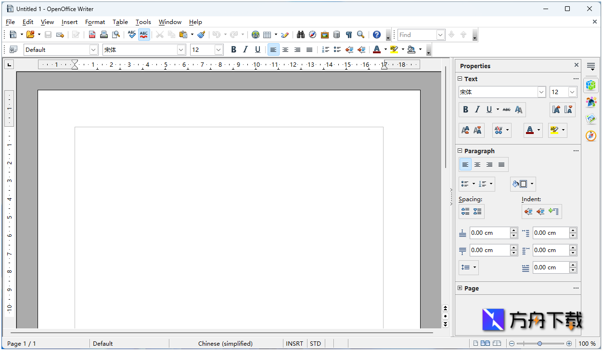Viewport: 603px width, 351px height.
Task: Toggle Italic in the formatting toolbar
Action: (x=245, y=49)
